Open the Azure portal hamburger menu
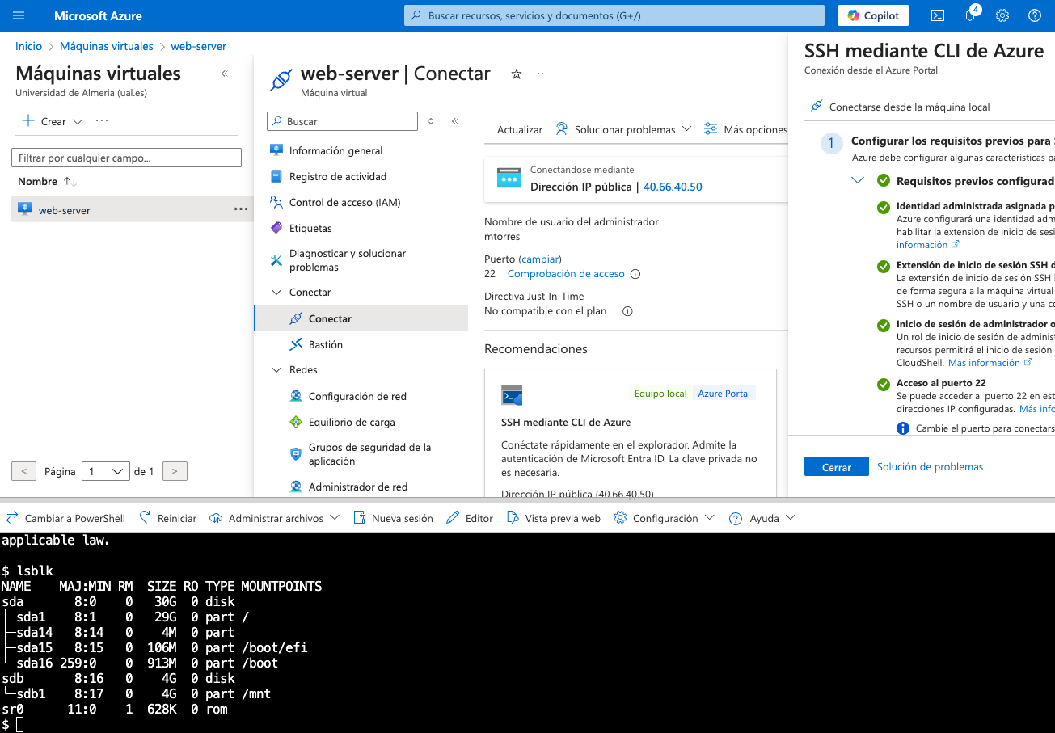Image resolution: width=1055 pixels, height=733 pixels. click(x=19, y=15)
